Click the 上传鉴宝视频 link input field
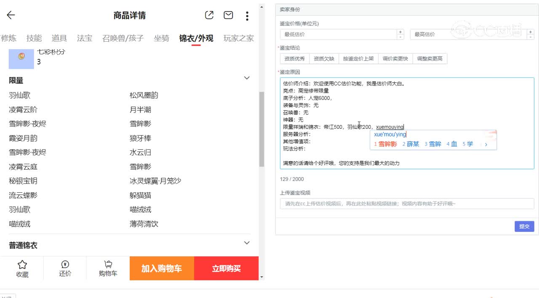The image size is (539, 298). pyautogui.click(x=406, y=204)
